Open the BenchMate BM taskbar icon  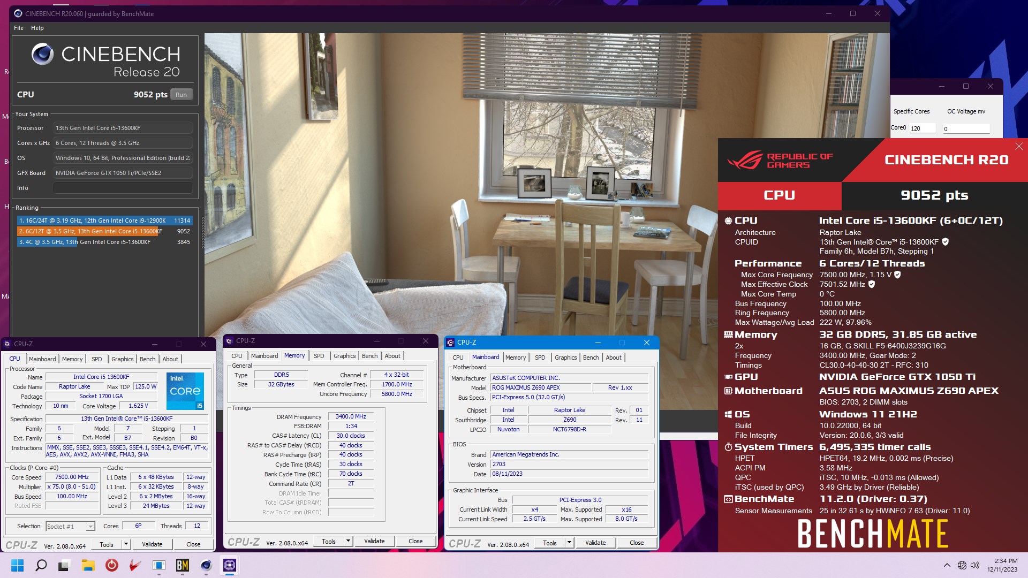(x=183, y=565)
